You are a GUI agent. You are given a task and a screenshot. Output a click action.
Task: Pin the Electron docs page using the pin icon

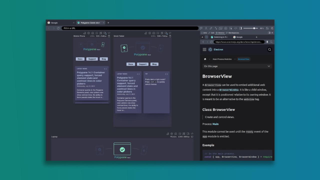(267, 42)
